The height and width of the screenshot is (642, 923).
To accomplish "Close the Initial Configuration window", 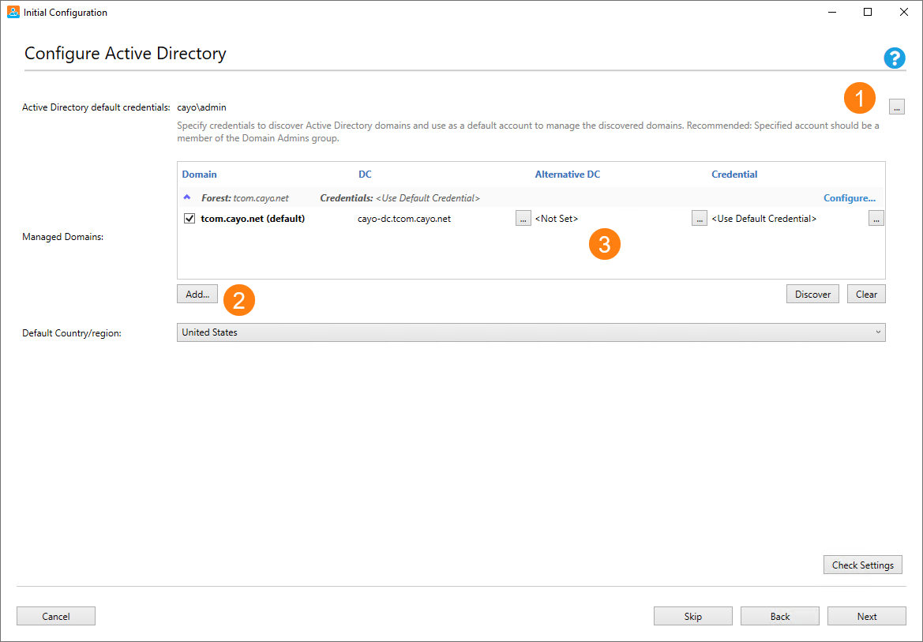I will 903,12.
